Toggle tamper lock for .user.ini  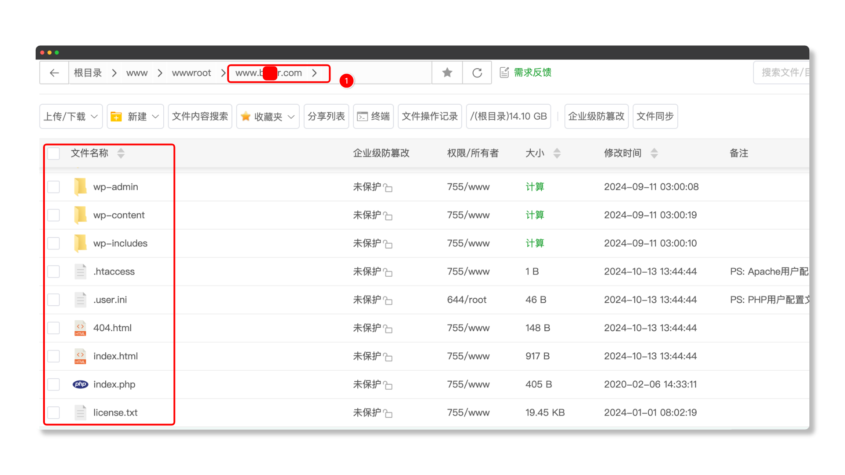click(388, 300)
